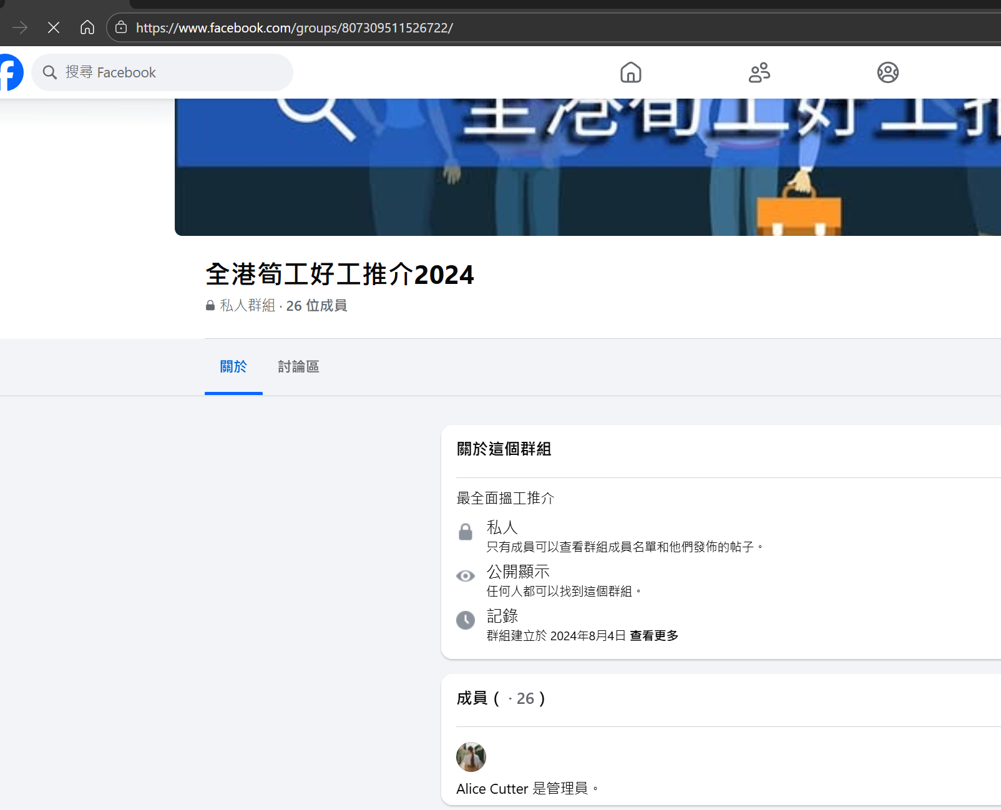This screenshot has width=1001, height=810.
Task: Click the clock icon beside 記錄
Action: [465, 620]
